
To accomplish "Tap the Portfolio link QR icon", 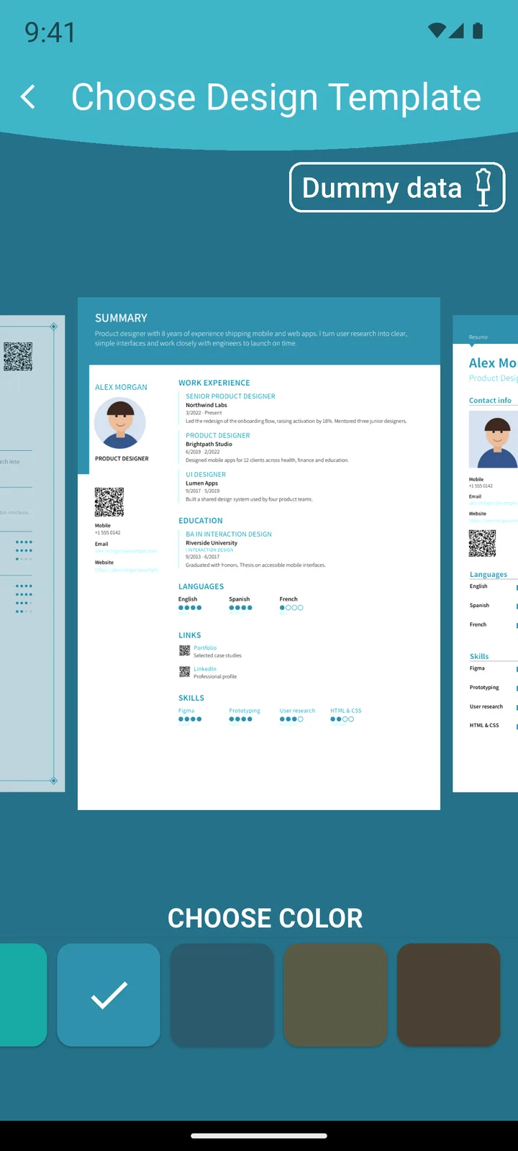I will coord(184,651).
